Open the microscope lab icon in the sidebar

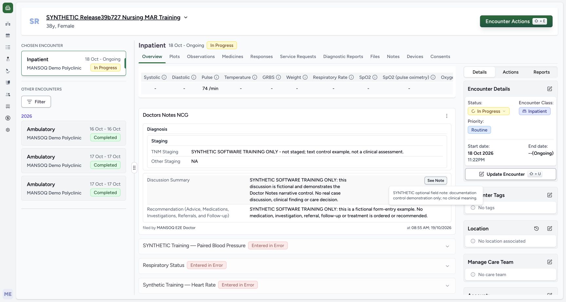click(8, 71)
